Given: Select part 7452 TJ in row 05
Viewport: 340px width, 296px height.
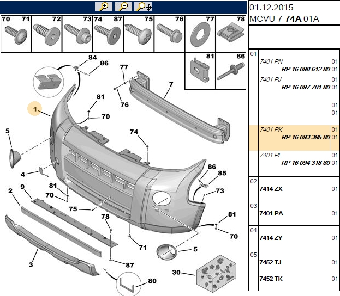Looking at the screenshot, I should coord(270,262).
